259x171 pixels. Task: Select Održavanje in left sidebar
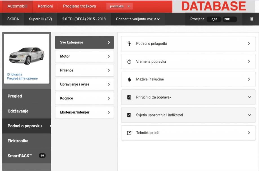tap(18, 111)
